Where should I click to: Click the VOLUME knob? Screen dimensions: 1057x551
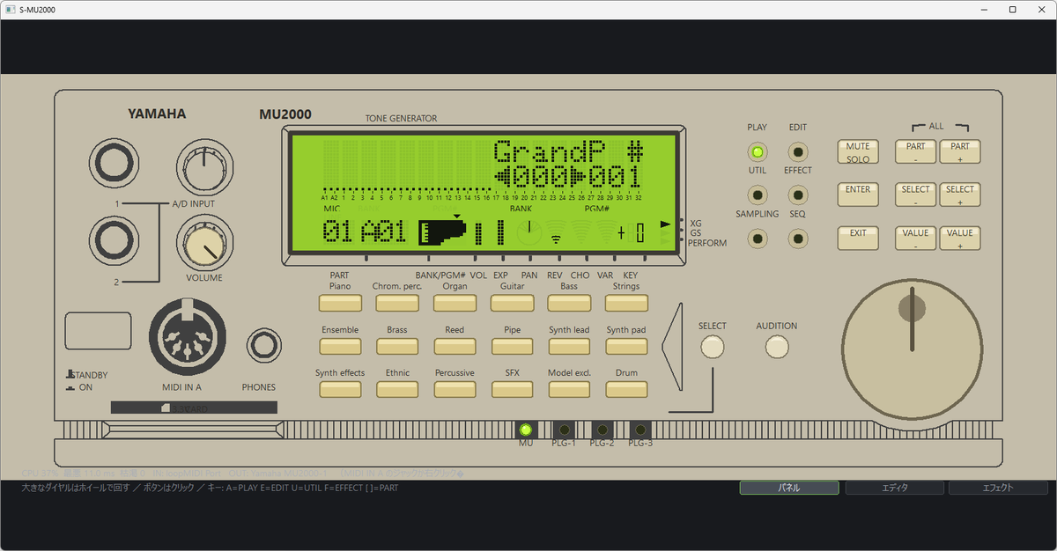204,245
